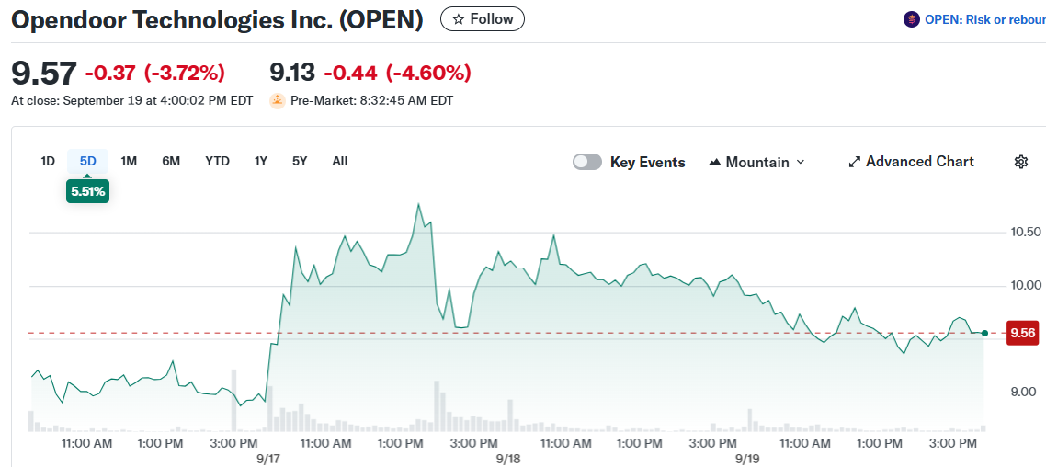Image resolution: width=1046 pixels, height=467 pixels.
Task: Toggle the Key Events switch
Action: point(587,162)
